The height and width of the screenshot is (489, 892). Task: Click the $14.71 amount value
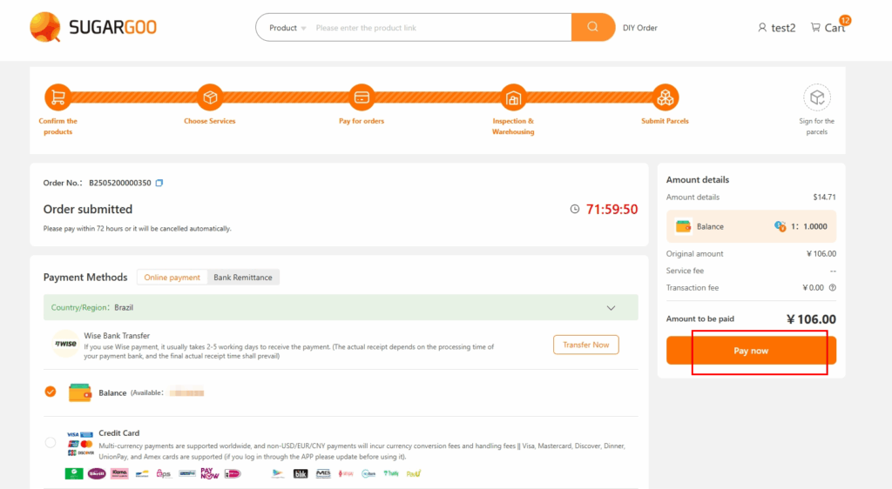(824, 197)
